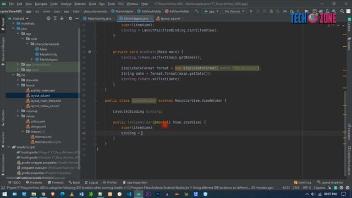Click Expand All icon in Project panel

55,18
